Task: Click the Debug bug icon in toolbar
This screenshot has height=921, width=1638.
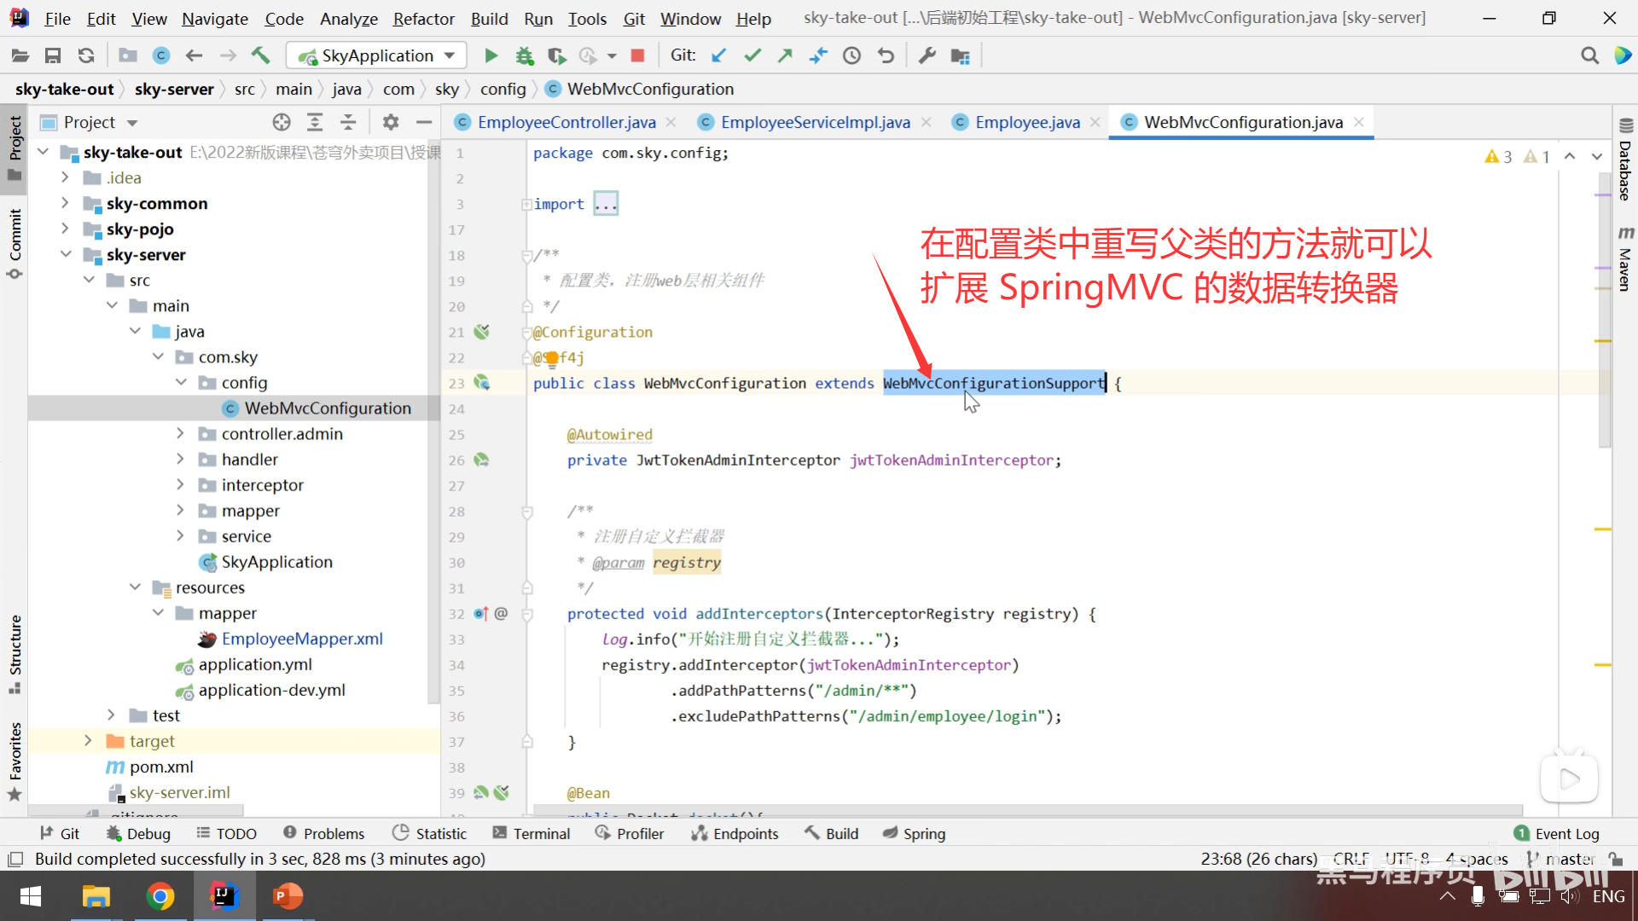Action: click(524, 55)
